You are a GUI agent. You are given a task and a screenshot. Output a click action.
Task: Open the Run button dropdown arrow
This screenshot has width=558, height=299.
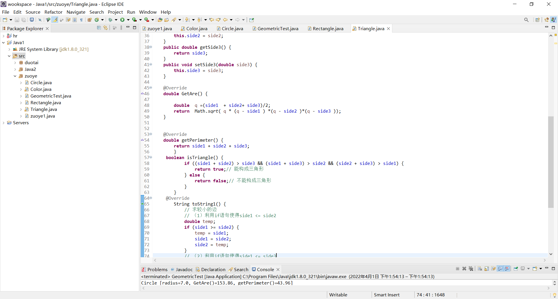point(128,20)
